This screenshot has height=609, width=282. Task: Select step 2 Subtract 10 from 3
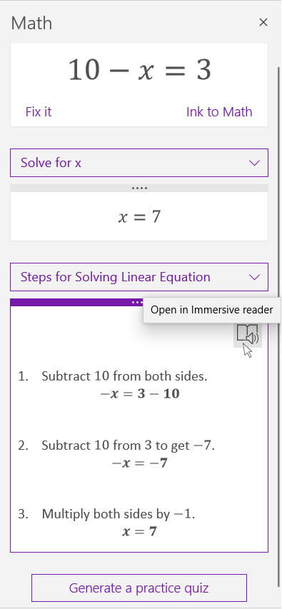(x=129, y=445)
